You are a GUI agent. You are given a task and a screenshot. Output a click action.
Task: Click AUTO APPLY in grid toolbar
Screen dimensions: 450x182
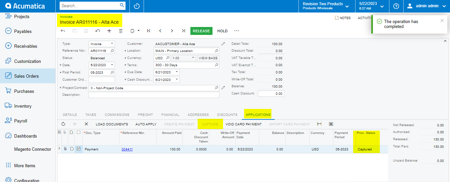tap(146, 124)
